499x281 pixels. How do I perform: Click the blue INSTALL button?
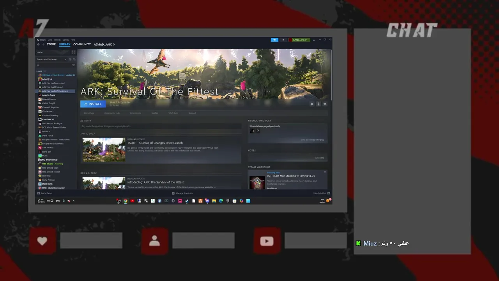[93, 104]
